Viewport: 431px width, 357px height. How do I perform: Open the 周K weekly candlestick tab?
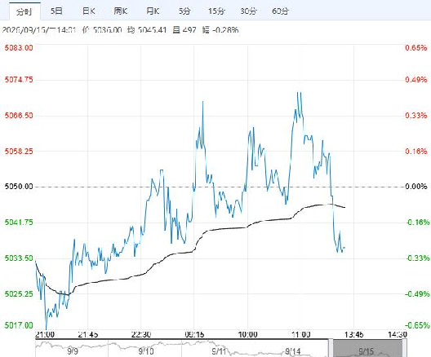[120, 11]
